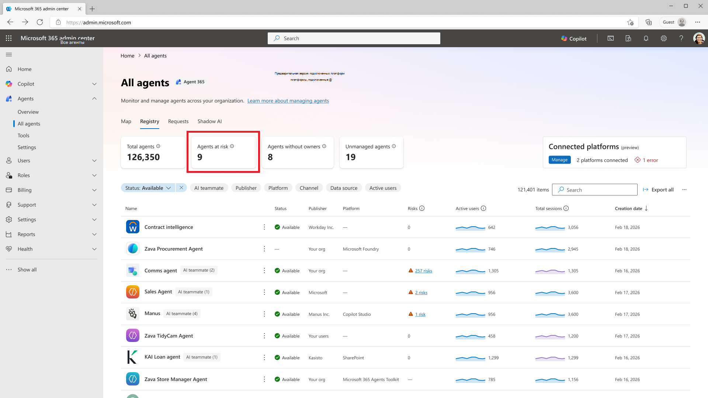Open Copilot from the header
This screenshot has height=398, width=708.
click(x=574, y=38)
